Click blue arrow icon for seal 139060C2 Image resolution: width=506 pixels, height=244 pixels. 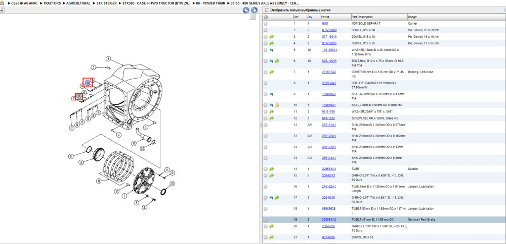[271, 94]
